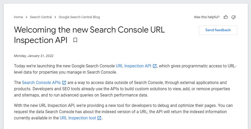Open the URL Inspection API link

[133, 66]
